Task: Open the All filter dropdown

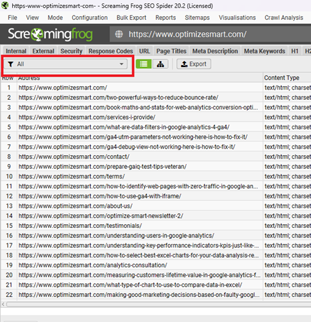Action: [66, 64]
